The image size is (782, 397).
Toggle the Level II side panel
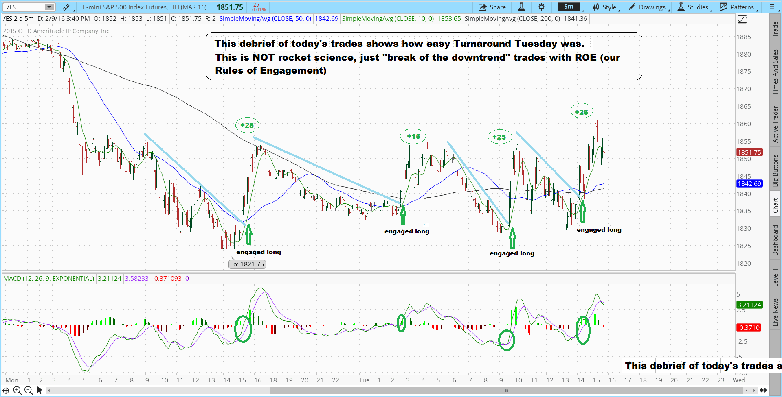(x=775, y=277)
